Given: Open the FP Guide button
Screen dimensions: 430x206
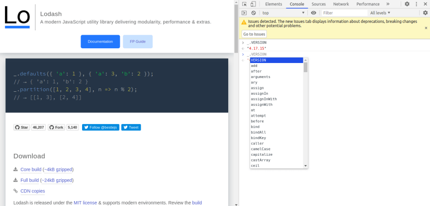Looking at the screenshot, I should click(138, 41).
